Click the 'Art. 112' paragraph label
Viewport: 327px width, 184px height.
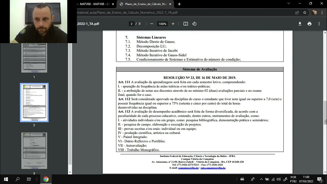pos(124,99)
